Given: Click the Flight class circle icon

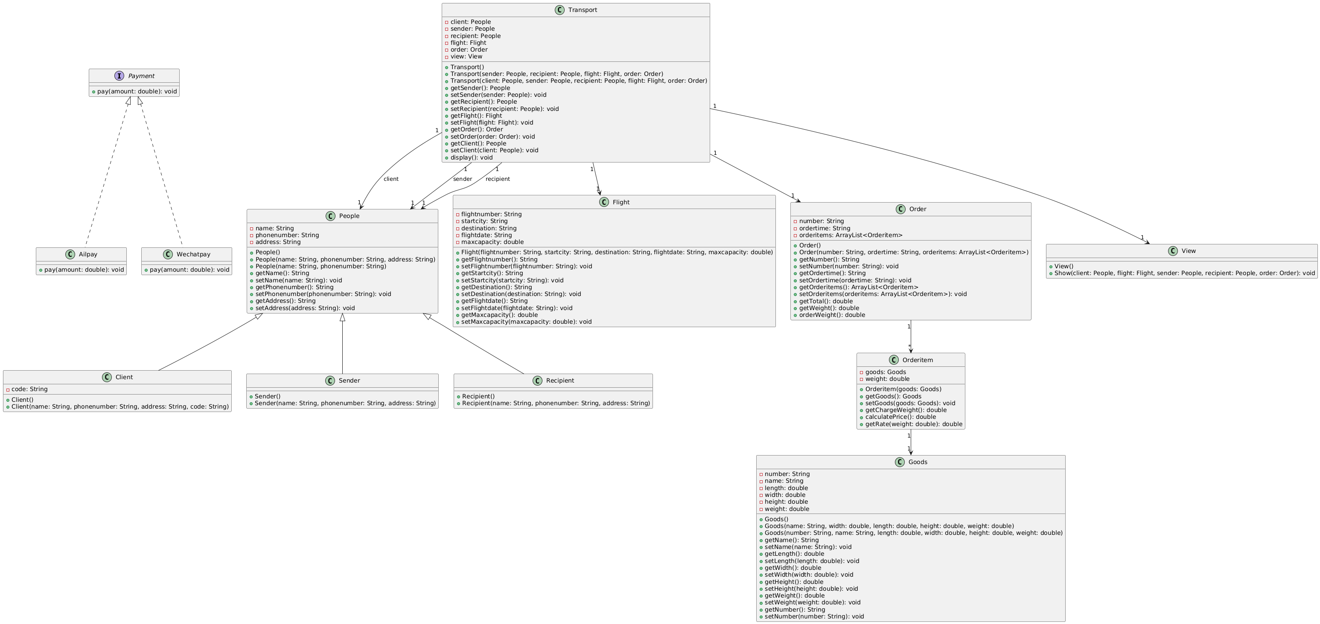Looking at the screenshot, I should [604, 202].
